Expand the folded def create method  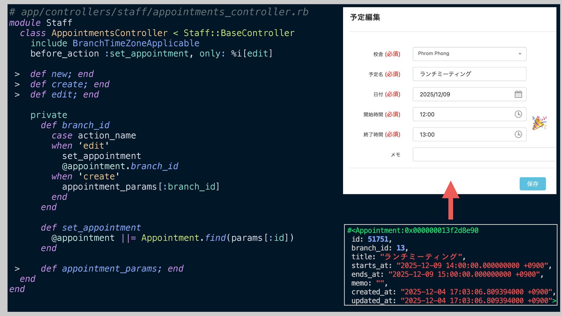pos(17,85)
